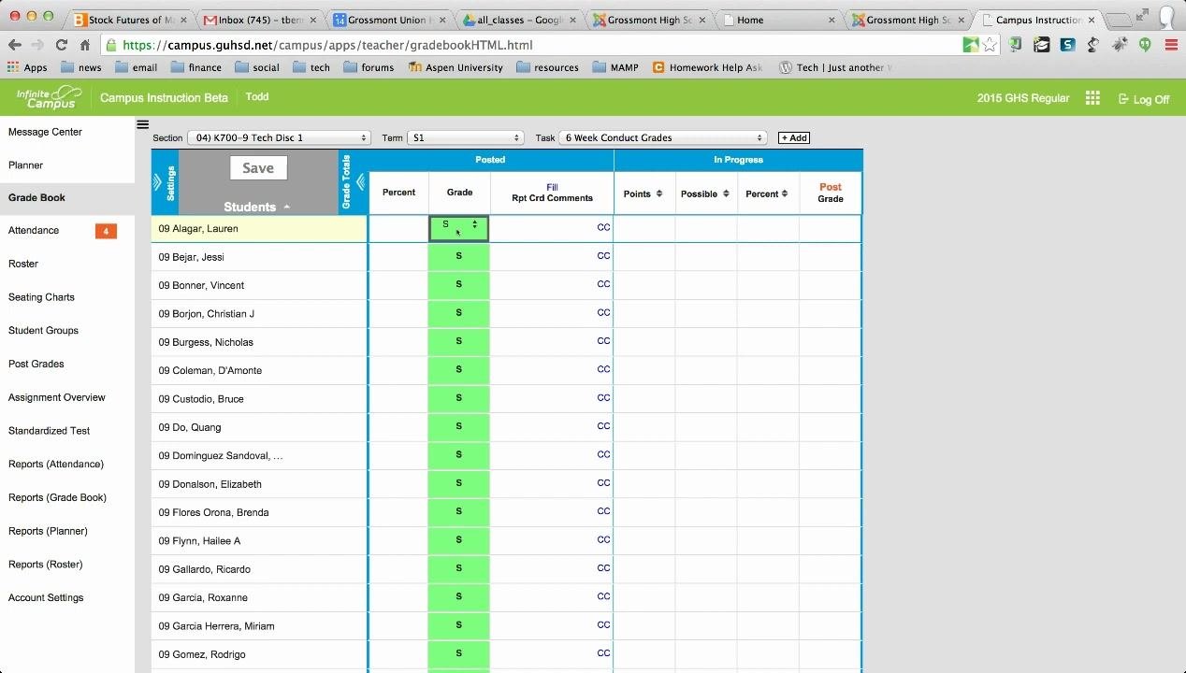
Task: Select grade cell for Do, Quang
Action: point(458,426)
